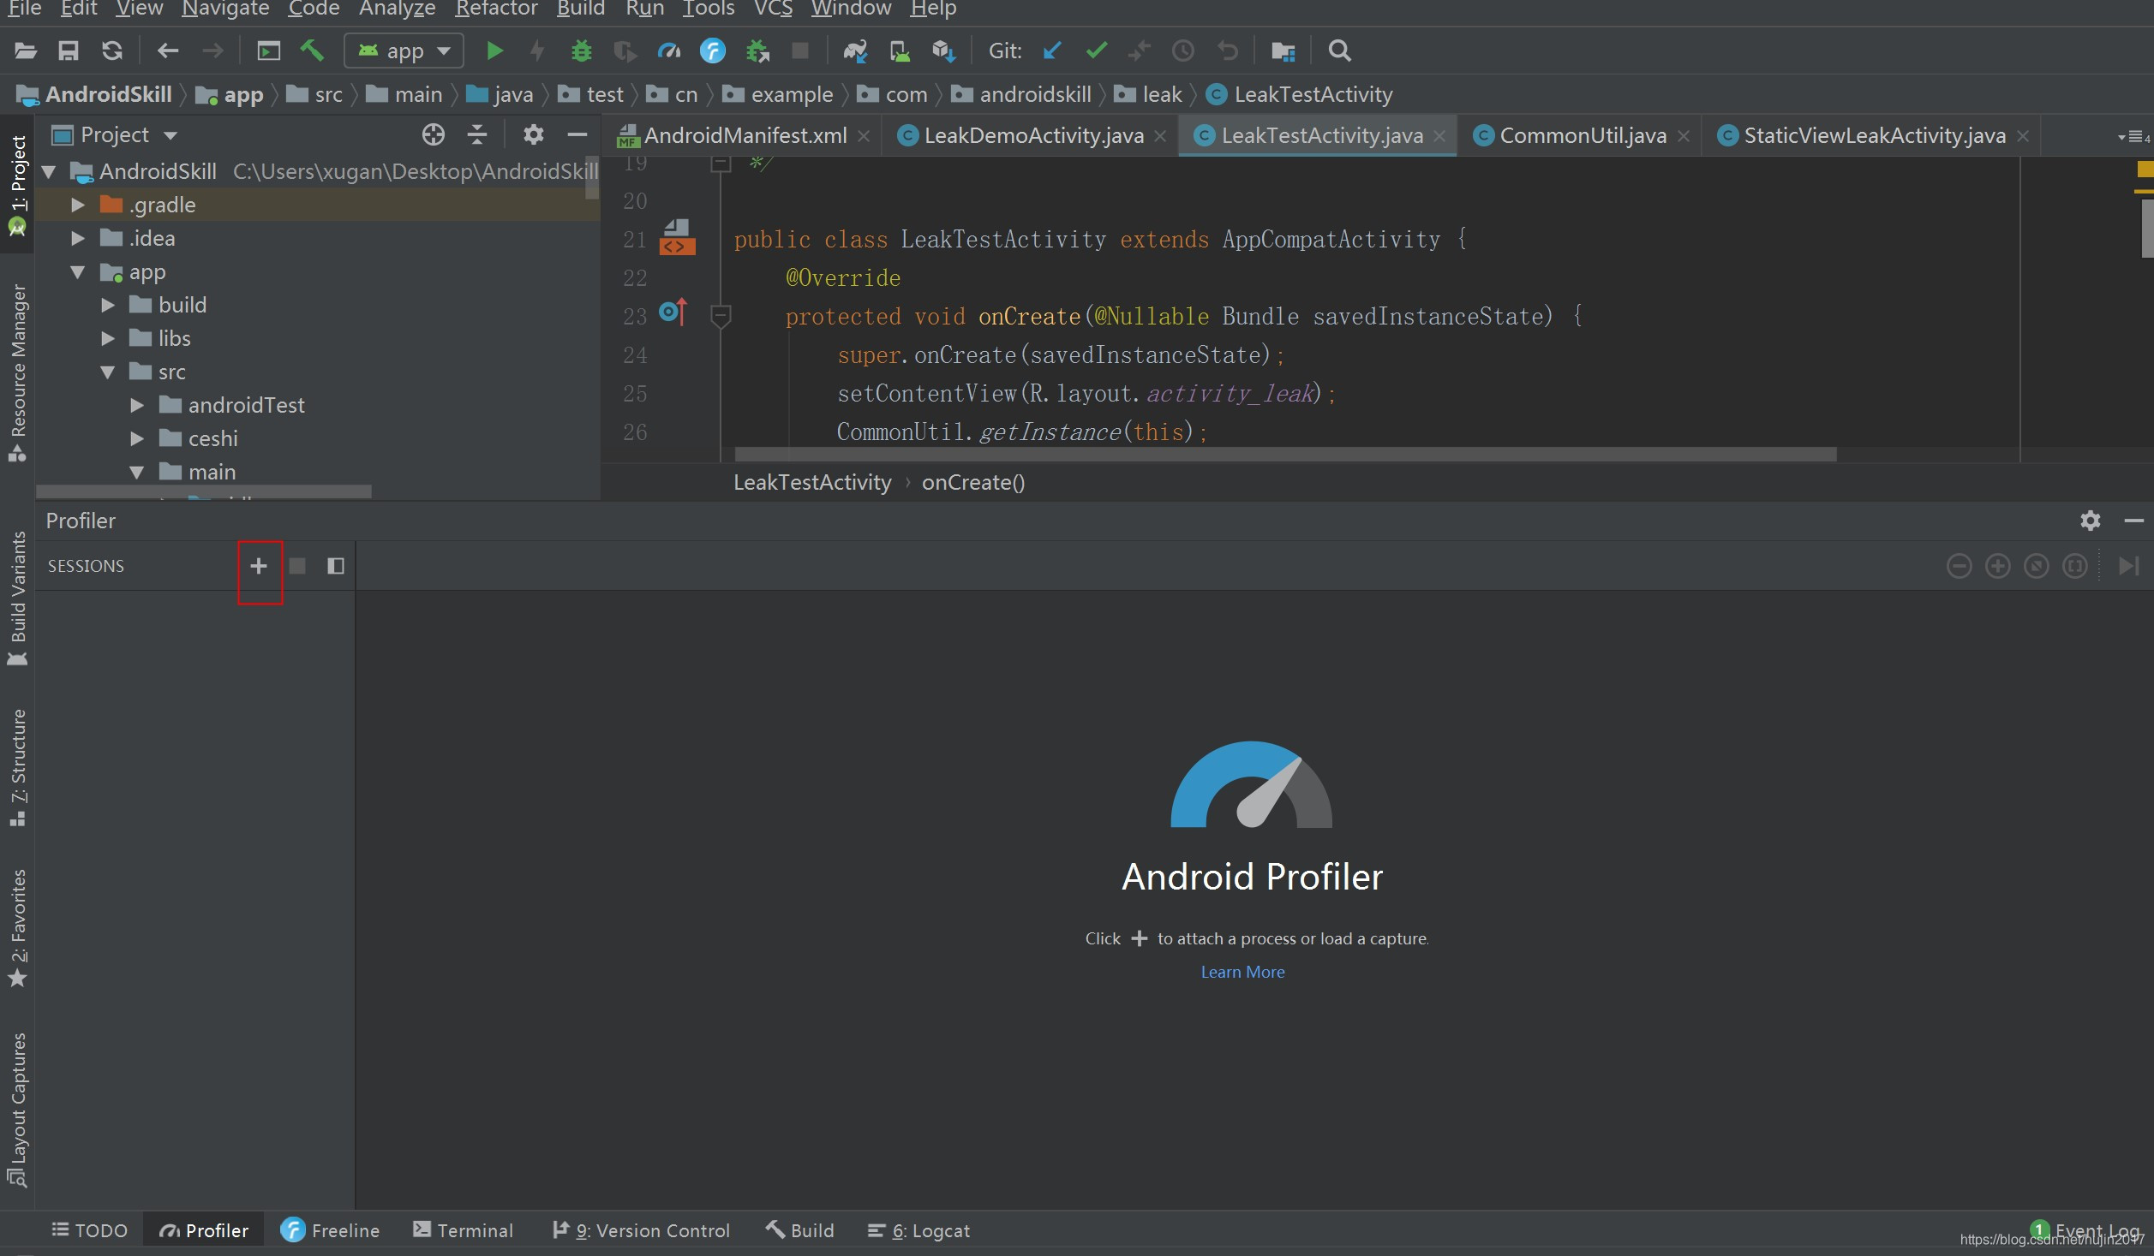Click the Git commit checkmark icon
Viewport: 2154px width, 1256px height.
[1096, 51]
